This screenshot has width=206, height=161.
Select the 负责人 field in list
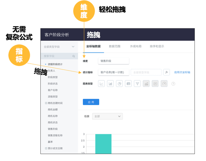coord(51,71)
